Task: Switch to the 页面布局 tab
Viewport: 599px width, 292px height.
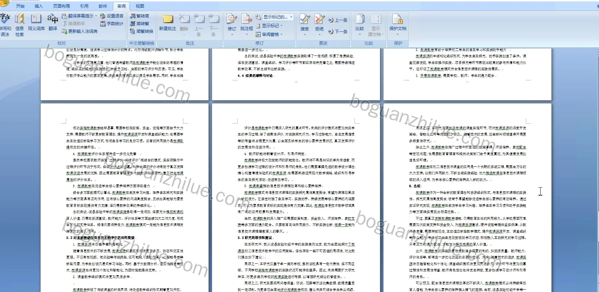Action: tap(61, 6)
